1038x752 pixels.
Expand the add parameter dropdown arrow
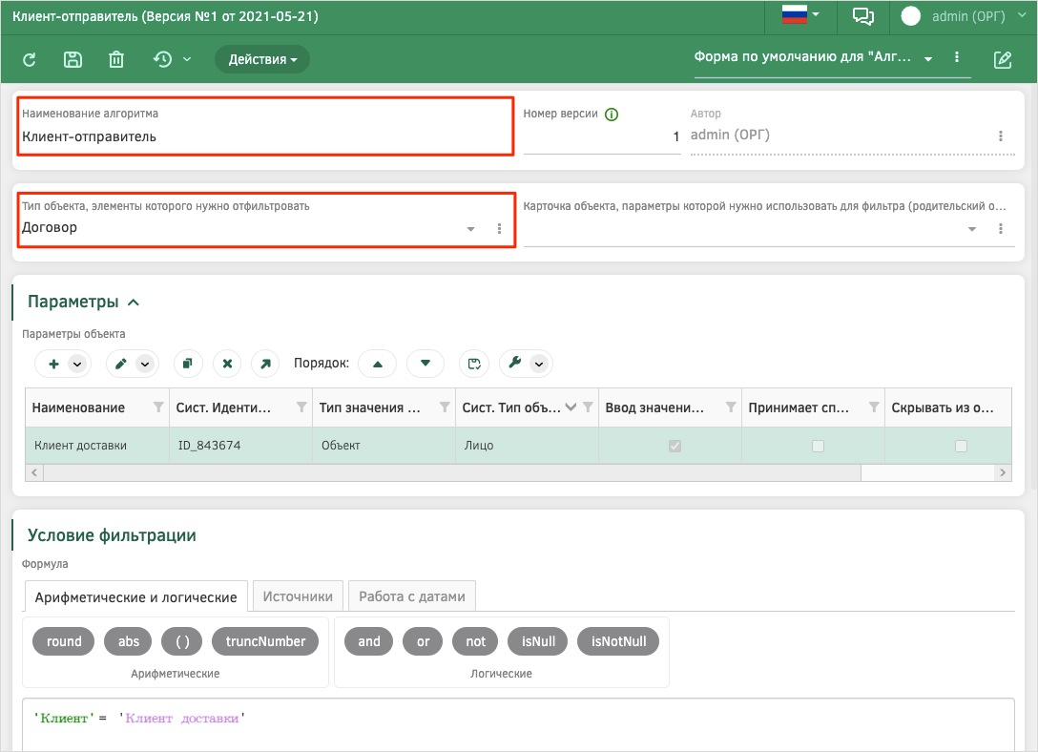coord(77,364)
